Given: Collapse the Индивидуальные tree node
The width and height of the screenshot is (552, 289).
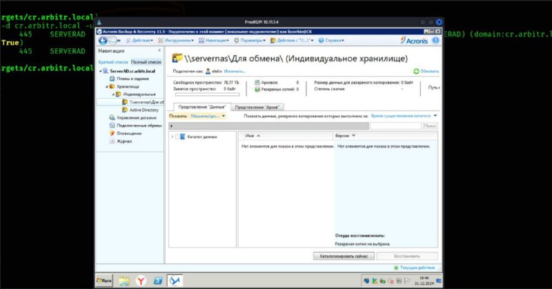Looking at the screenshot, I should pyautogui.click(x=113, y=94).
